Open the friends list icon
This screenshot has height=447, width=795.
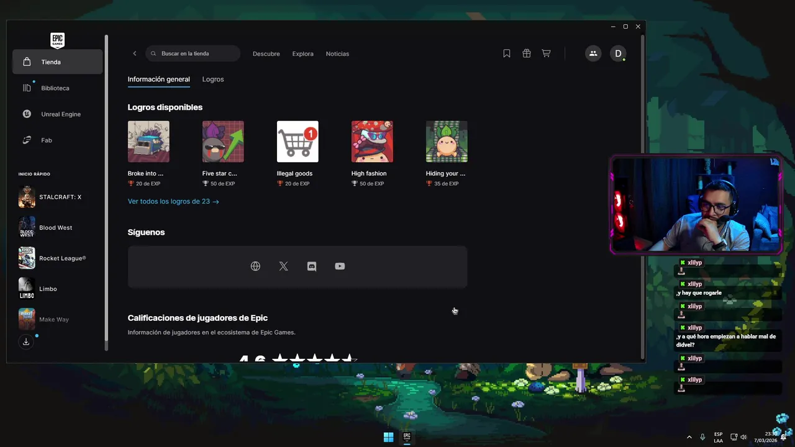tap(593, 53)
